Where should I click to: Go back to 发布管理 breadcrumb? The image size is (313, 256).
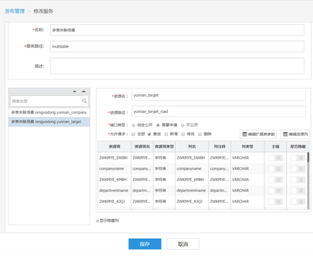tap(14, 11)
